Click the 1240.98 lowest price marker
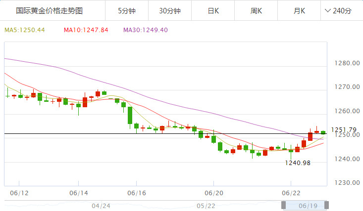The width and height of the screenshot is (363, 211). 298,163
